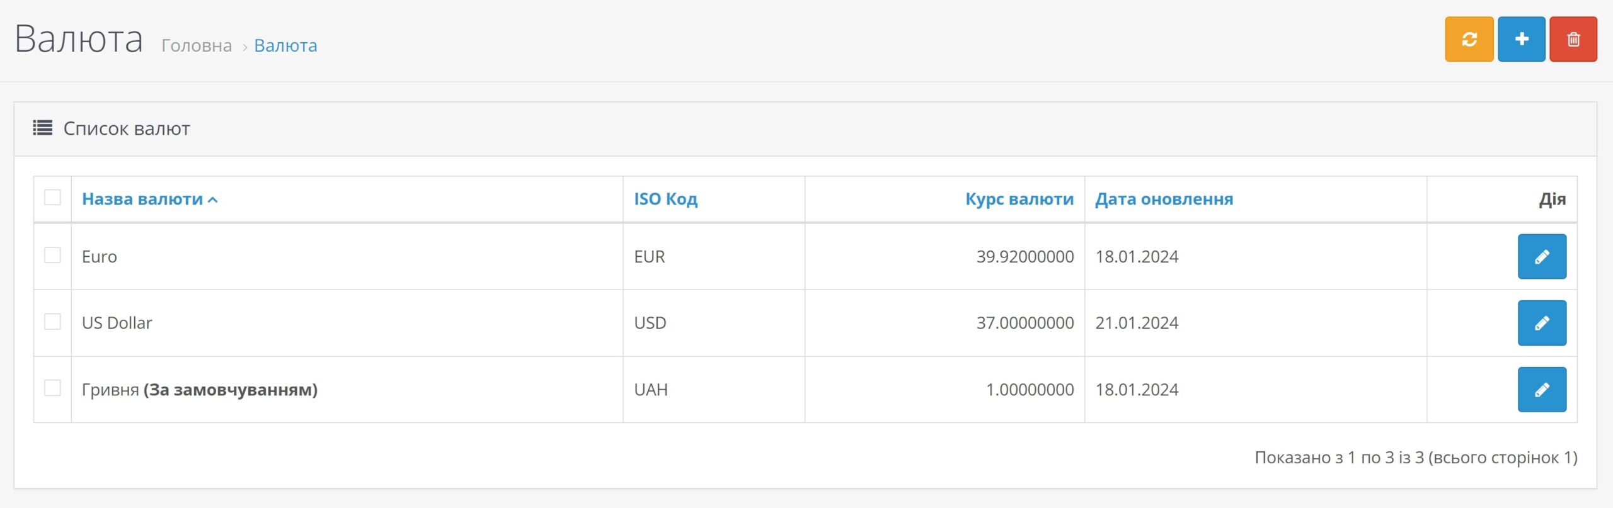Sort by Дата оновлення column header
Viewport: 1613px width, 508px height.
coord(1164,200)
